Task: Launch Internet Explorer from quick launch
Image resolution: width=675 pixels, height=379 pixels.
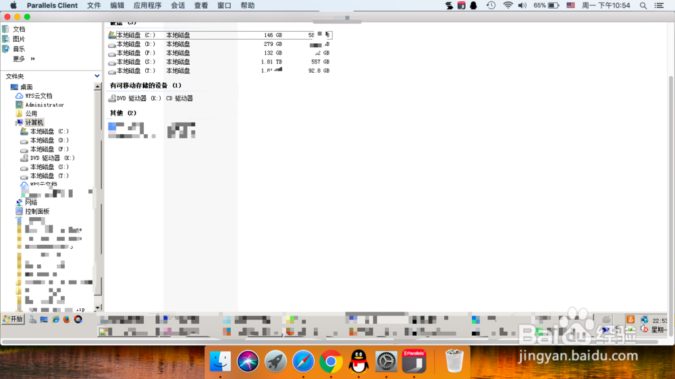Action: click(55, 320)
